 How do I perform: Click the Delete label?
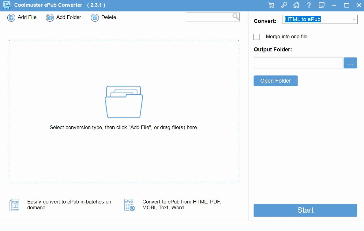click(x=109, y=17)
